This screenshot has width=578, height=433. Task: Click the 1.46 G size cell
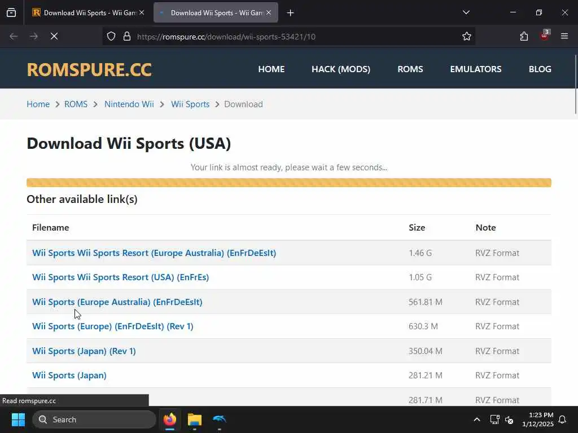pyautogui.click(x=420, y=253)
